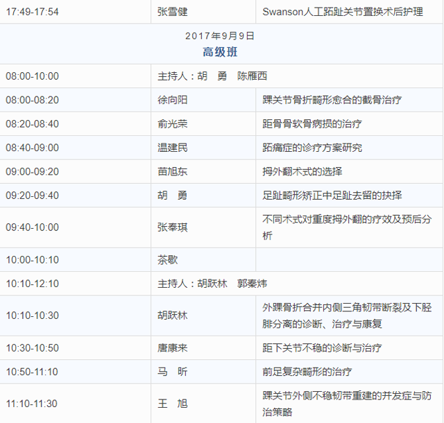Viewport: 444px width, 423px height.
Task: Select speaker 俞光荣 in the schedule
Action: (173, 123)
